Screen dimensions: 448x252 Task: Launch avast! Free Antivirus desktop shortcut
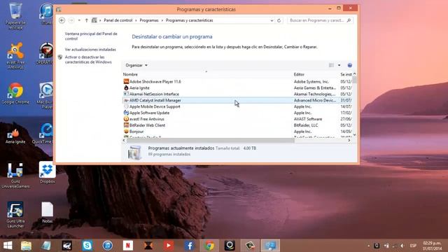(15, 56)
